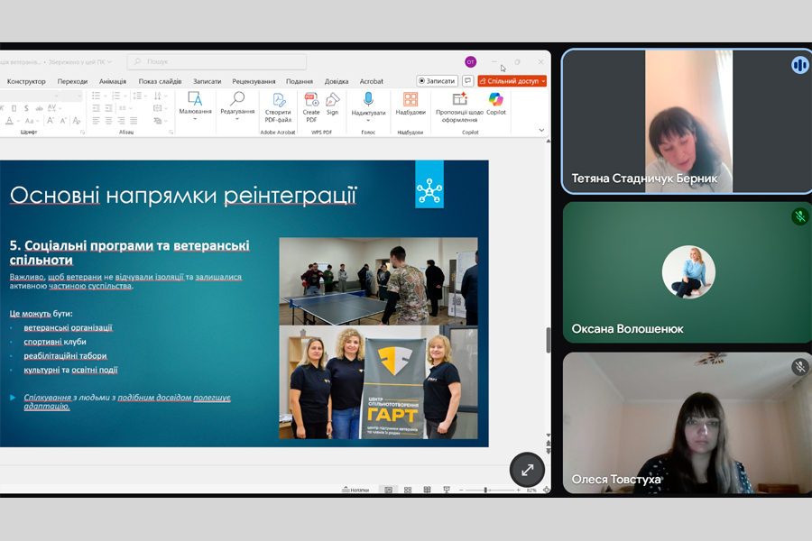Open Шрифт font dialog launcher
The height and width of the screenshot is (541, 812).
coord(82,132)
